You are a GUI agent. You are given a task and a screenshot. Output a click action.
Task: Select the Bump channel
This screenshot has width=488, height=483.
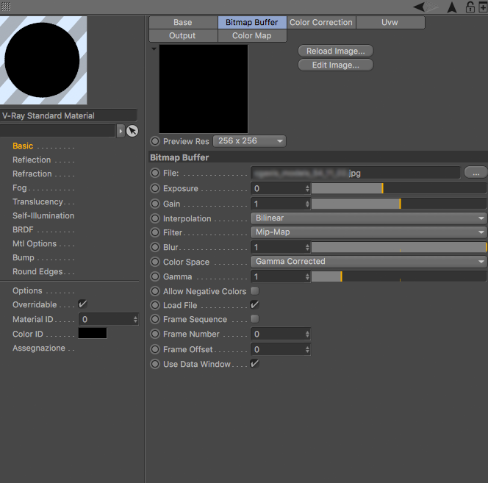coord(23,257)
